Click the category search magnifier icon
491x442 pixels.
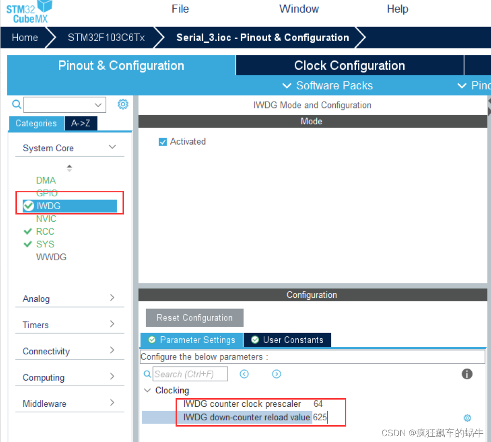(16, 104)
